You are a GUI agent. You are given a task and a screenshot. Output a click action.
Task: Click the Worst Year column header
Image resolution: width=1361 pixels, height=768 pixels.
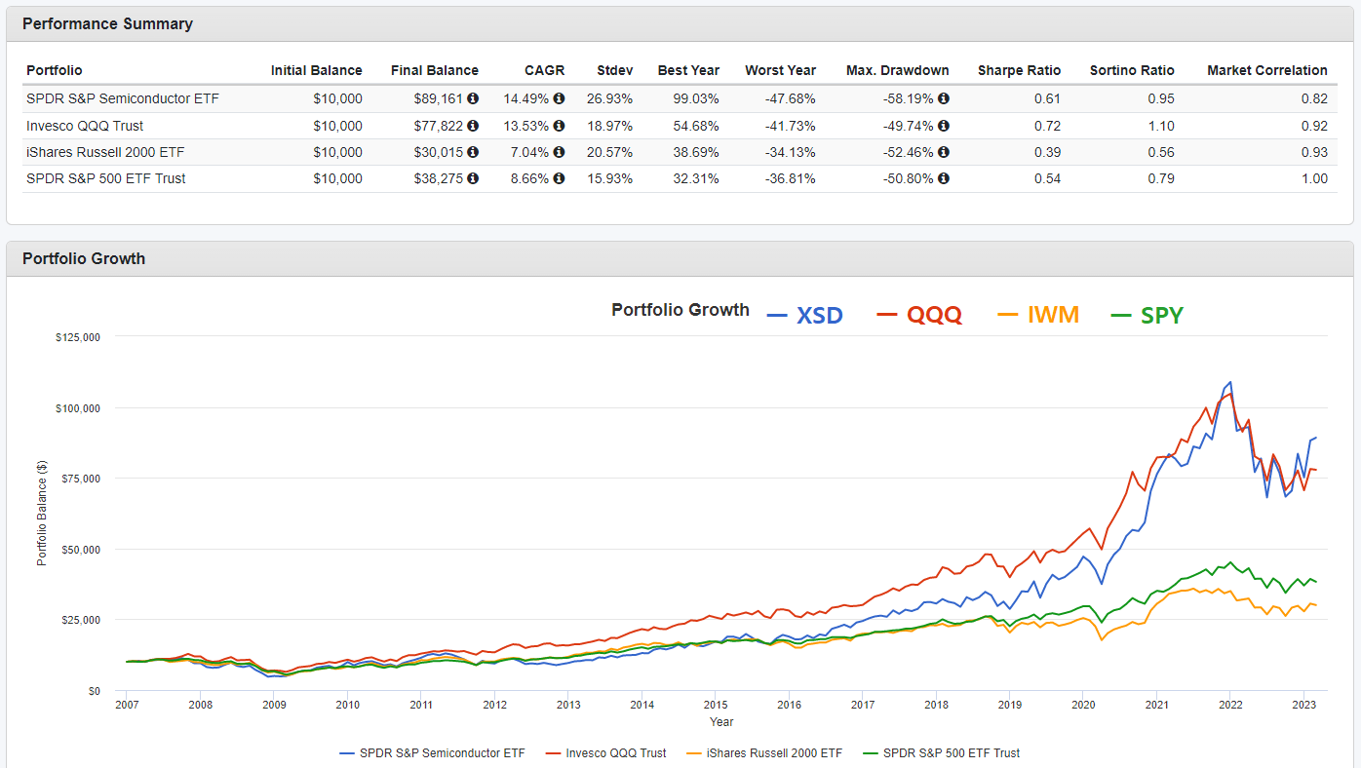[781, 70]
